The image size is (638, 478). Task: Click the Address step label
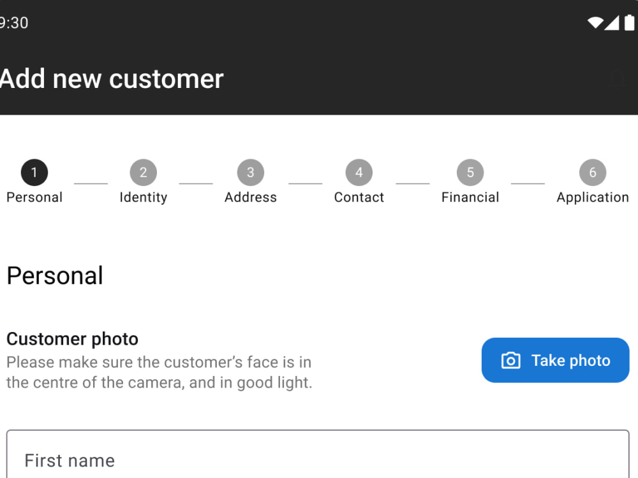click(251, 197)
